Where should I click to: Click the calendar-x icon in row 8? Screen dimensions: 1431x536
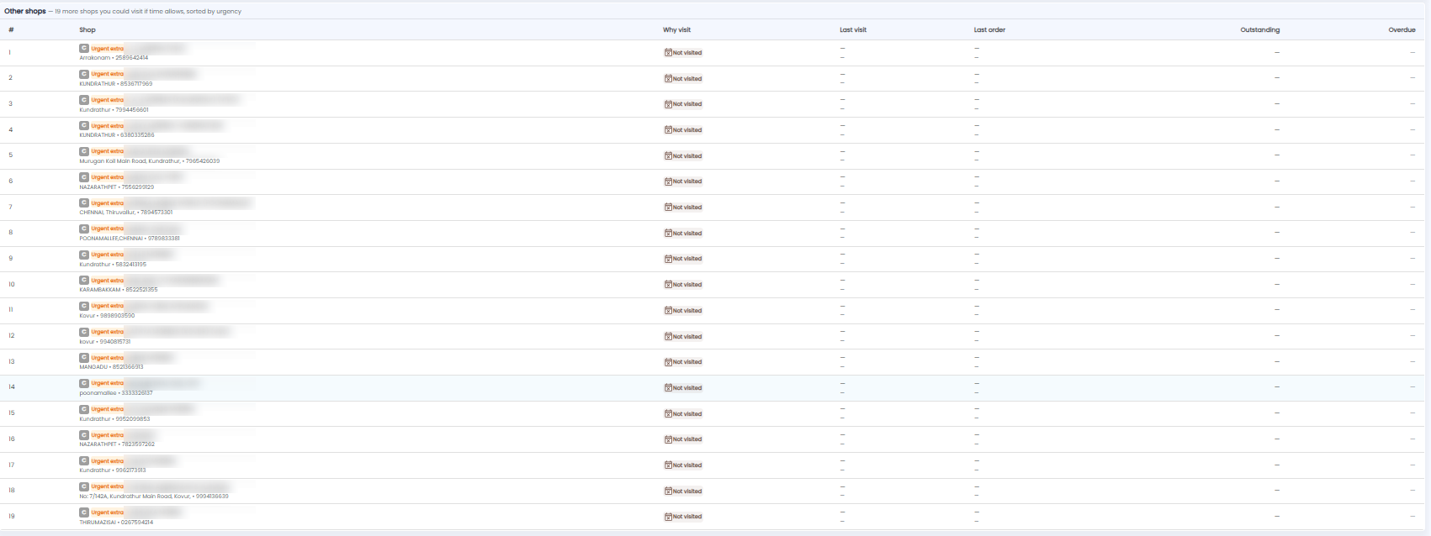[x=668, y=234]
